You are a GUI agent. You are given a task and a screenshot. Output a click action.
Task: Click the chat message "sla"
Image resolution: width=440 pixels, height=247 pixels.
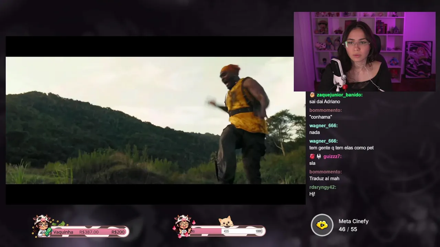(x=312, y=163)
